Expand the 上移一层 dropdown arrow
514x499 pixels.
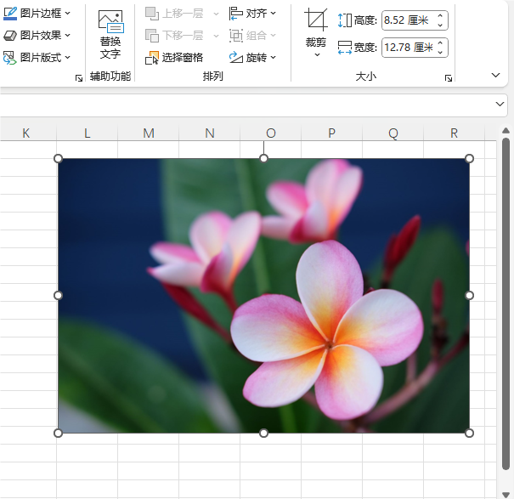coord(216,14)
